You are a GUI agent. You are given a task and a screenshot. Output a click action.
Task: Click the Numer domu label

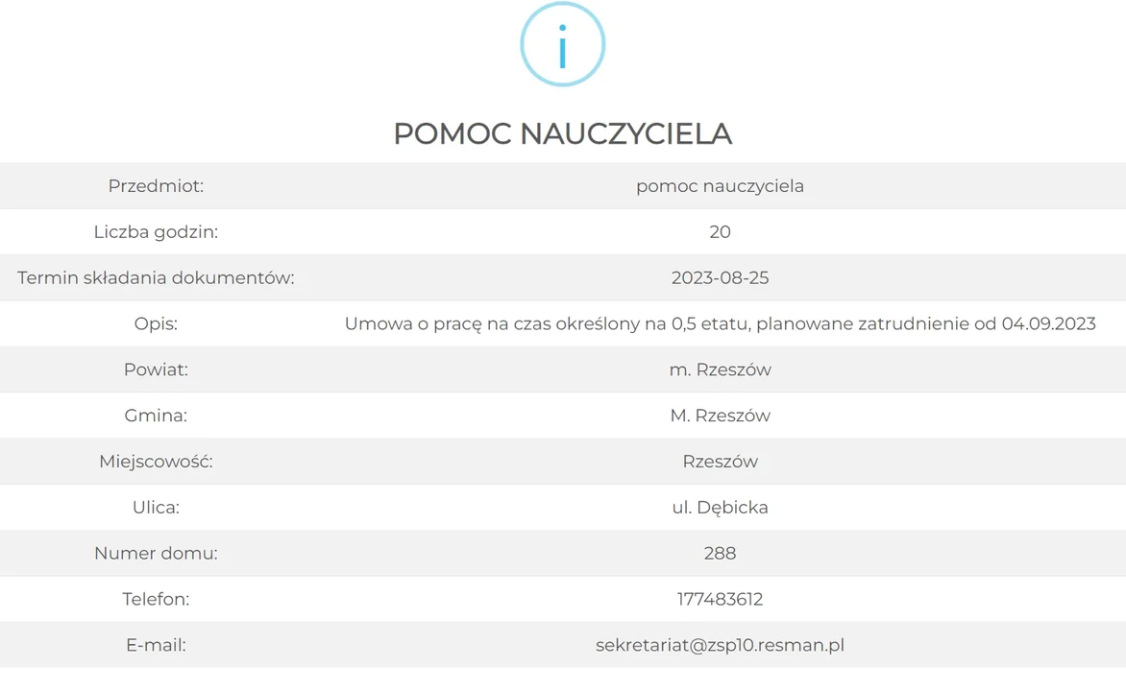156,553
